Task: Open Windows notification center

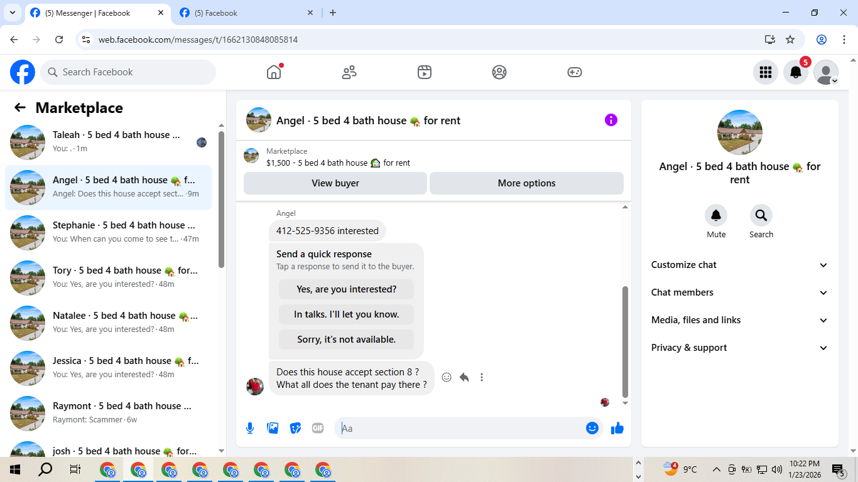Action: pos(838,469)
